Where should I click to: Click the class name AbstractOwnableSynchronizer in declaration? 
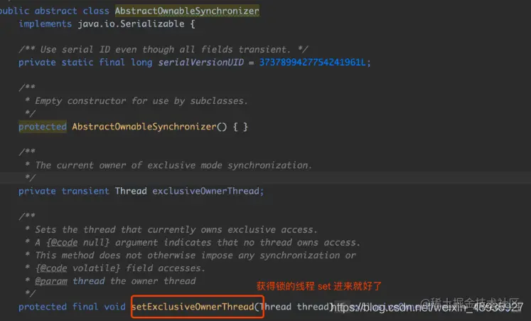[187, 11]
